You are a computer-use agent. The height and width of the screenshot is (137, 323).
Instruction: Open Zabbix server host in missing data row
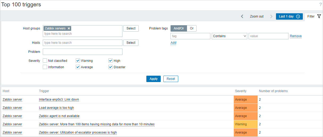coord(12,124)
